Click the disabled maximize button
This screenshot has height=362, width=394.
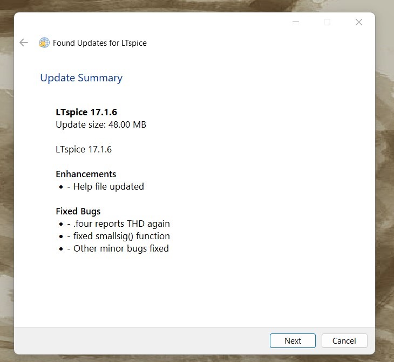pos(327,22)
